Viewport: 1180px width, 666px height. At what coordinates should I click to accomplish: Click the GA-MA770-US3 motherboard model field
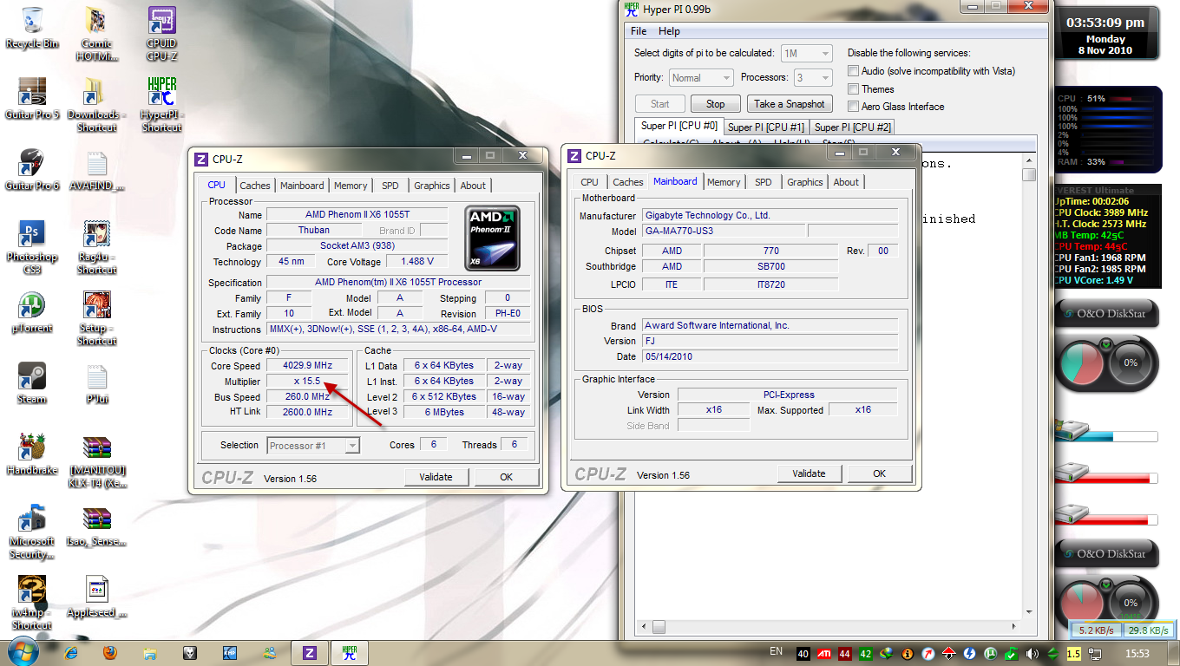tap(724, 232)
